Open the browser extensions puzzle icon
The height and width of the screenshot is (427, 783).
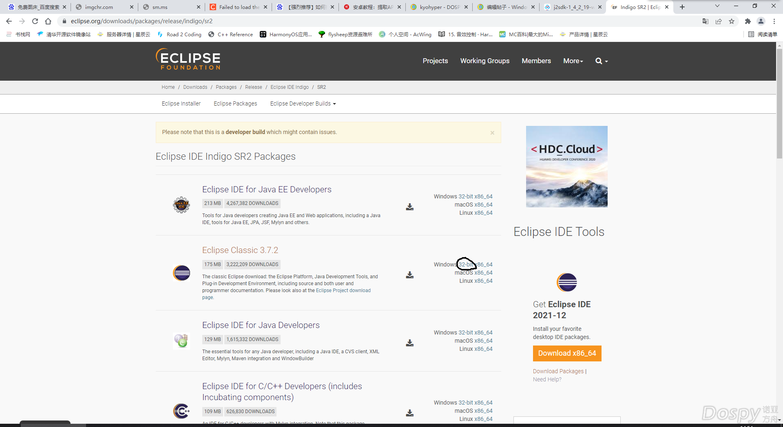(x=748, y=21)
